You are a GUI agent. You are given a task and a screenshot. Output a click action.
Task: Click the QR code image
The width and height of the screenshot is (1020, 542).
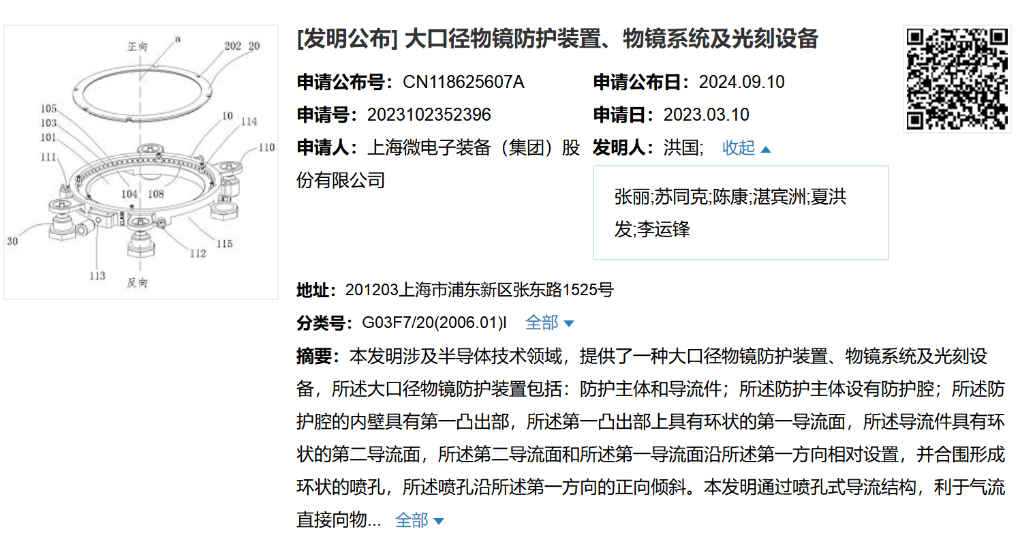(x=957, y=79)
